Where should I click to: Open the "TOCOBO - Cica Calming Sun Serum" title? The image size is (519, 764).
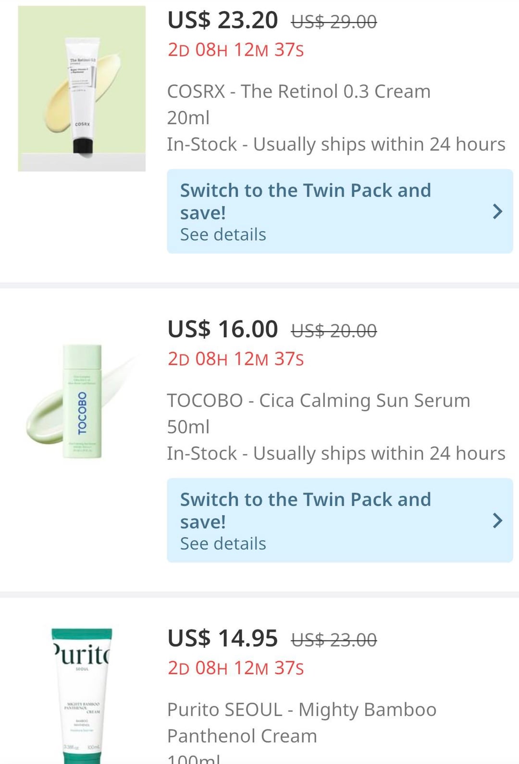point(318,401)
